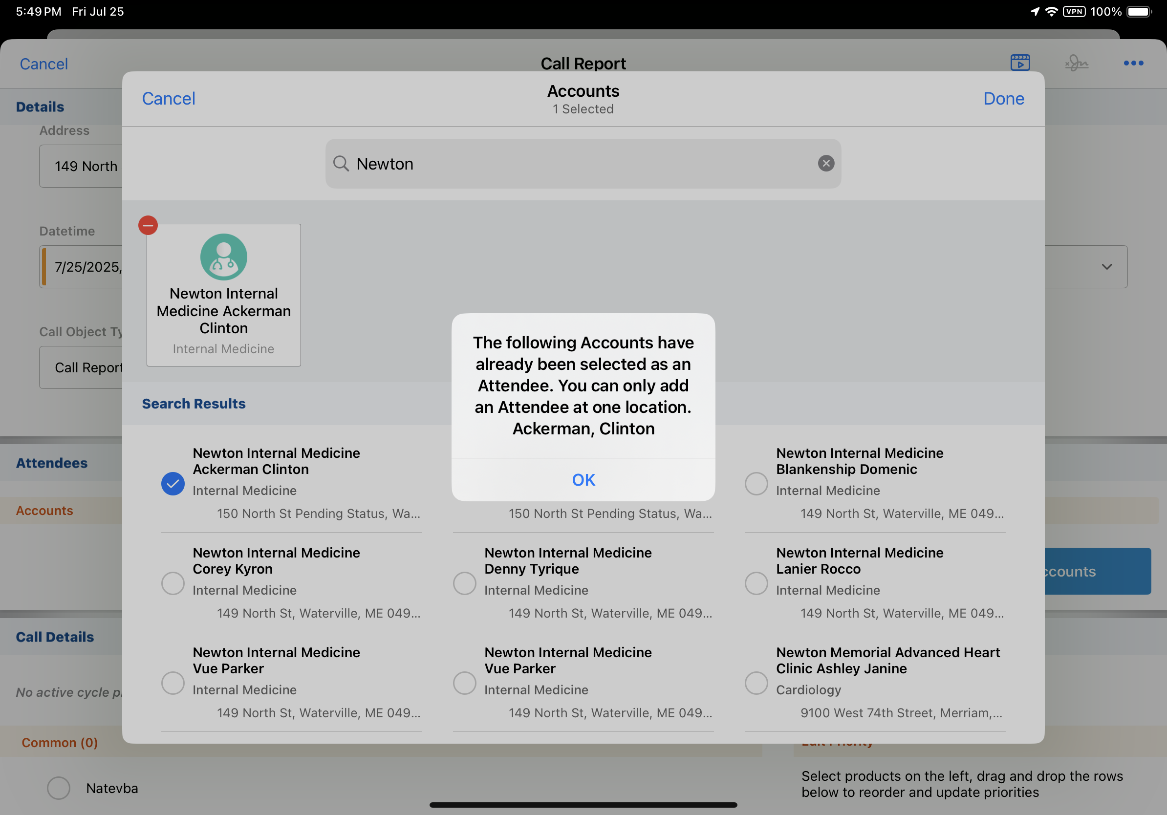Switch to the Common (0) products tab

(x=60, y=742)
